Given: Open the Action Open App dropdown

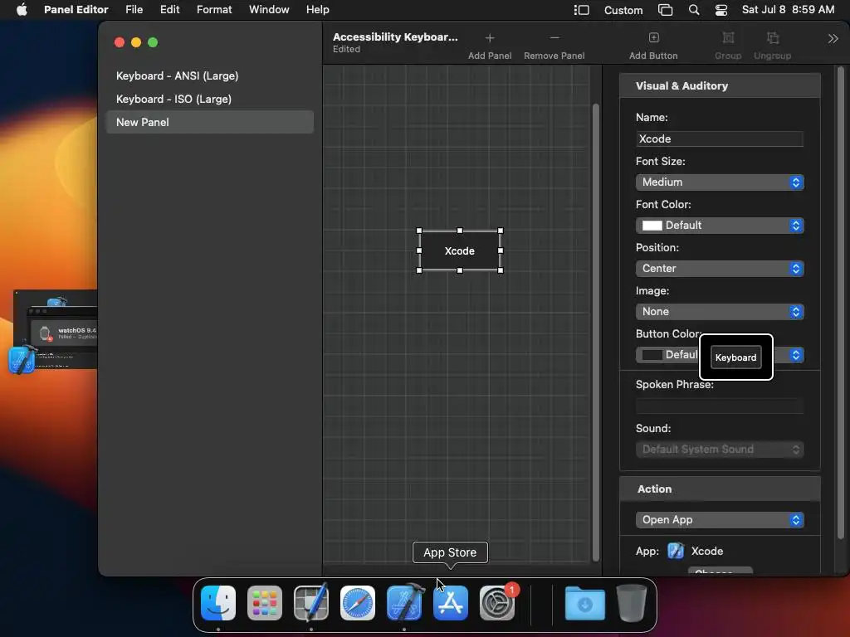Looking at the screenshot, I should 720,520.
